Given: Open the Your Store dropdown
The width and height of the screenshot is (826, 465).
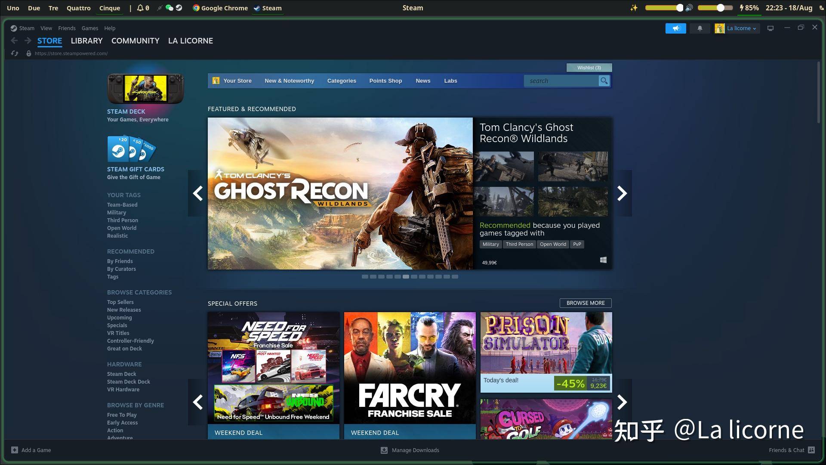Looking at the screenshot, I should coord(237,81).
